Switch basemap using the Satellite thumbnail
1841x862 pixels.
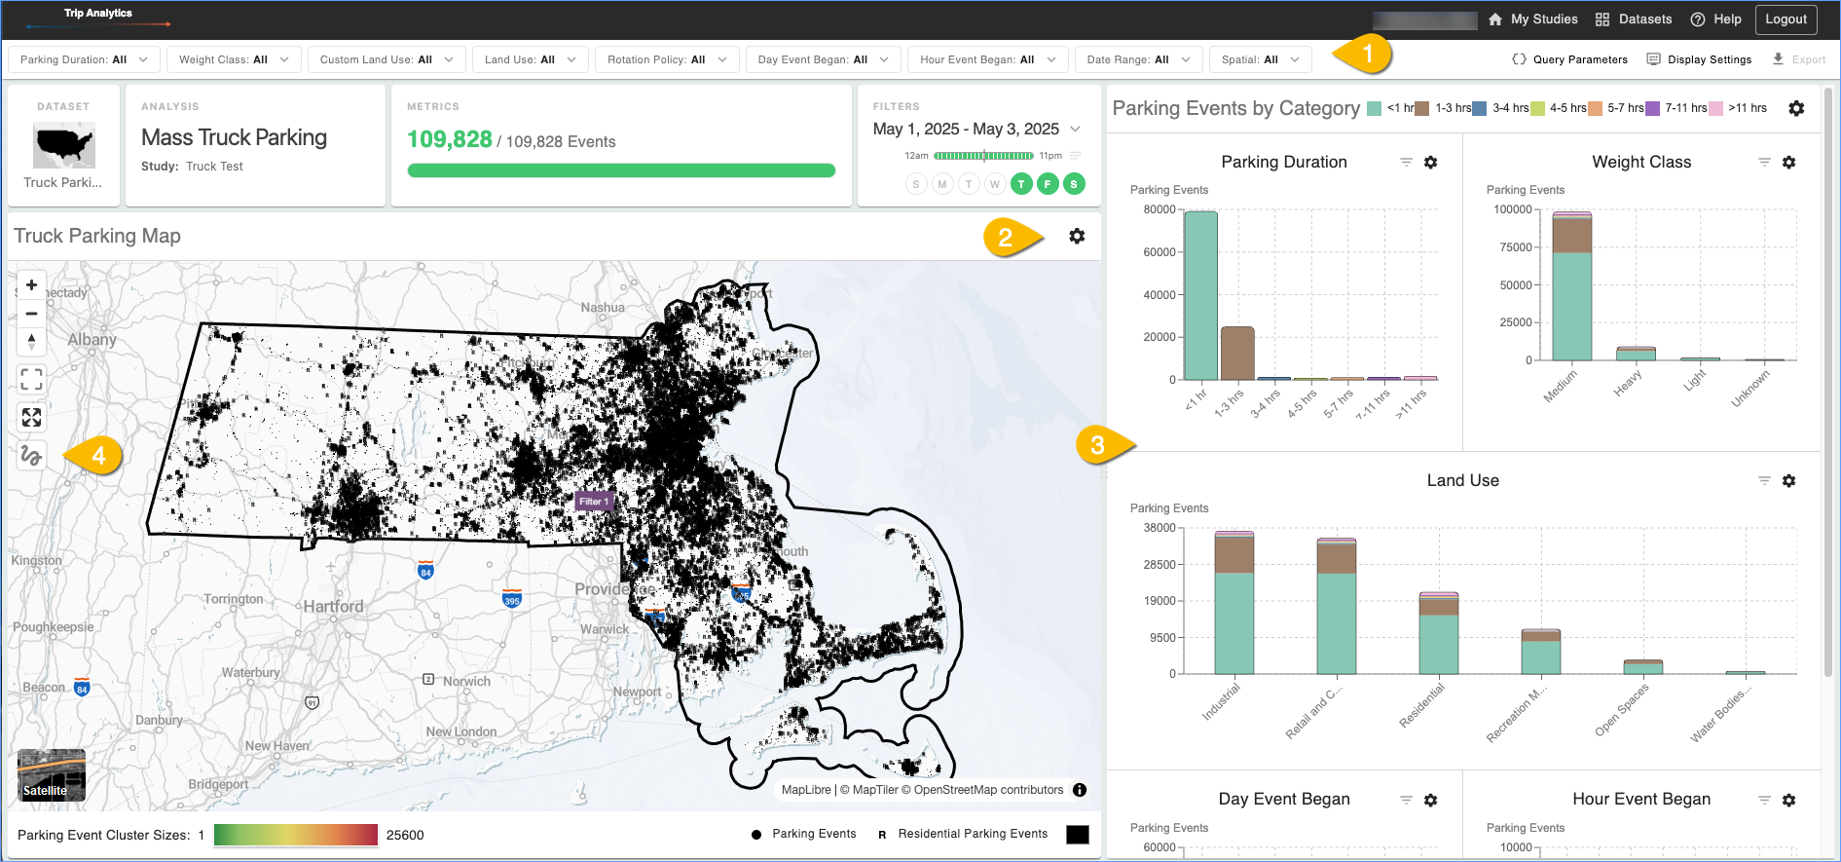52,775
